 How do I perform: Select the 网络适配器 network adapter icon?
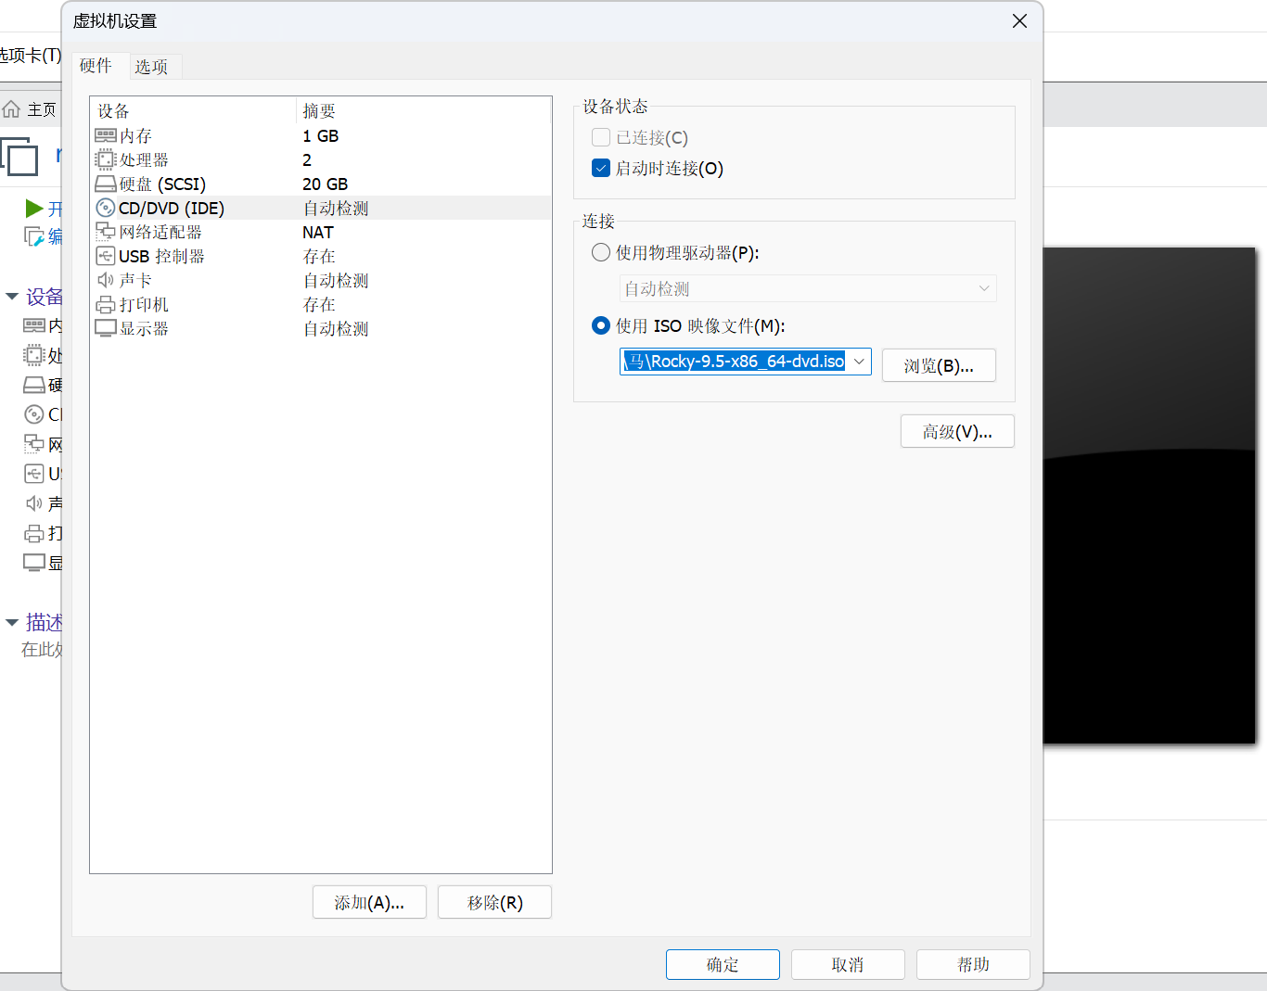tap(106, 233)
